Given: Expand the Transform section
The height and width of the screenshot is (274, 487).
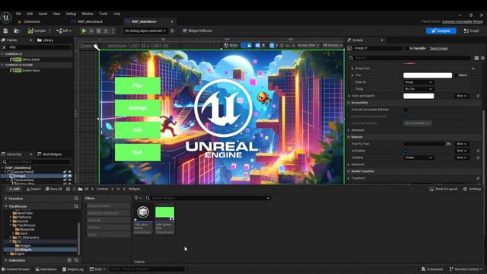Looking at the screenshot, I should [349, 178].
